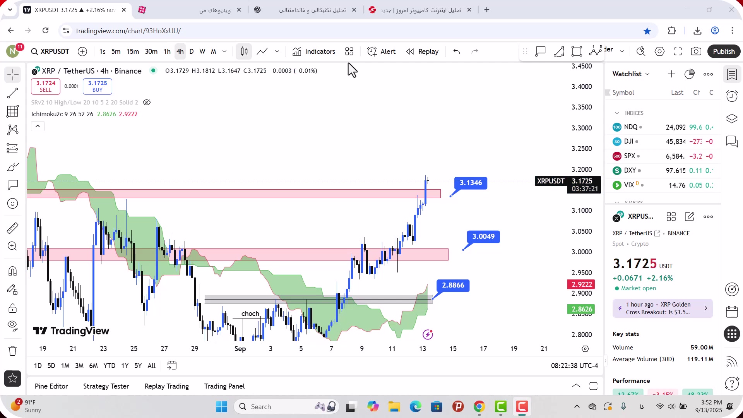
Task: Add symbol to compare with plus icon
Action: coord(82,51)
